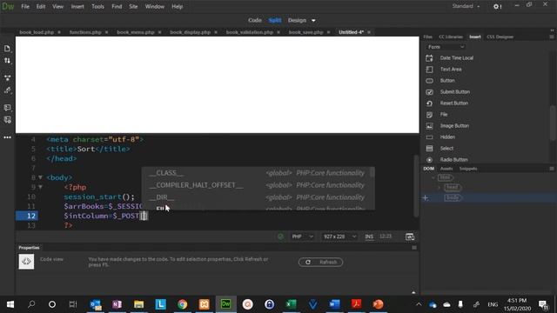Viewport: 557px width, 313px height.
Task: Insert a Hidden field
Action: (x=447, y=137)
